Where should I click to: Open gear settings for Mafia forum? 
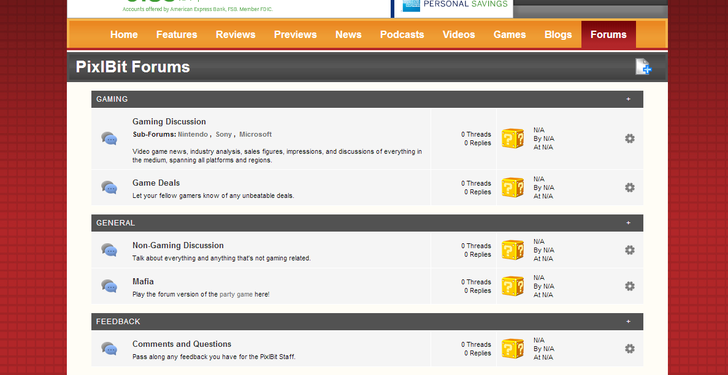click(x=630, y=286)
